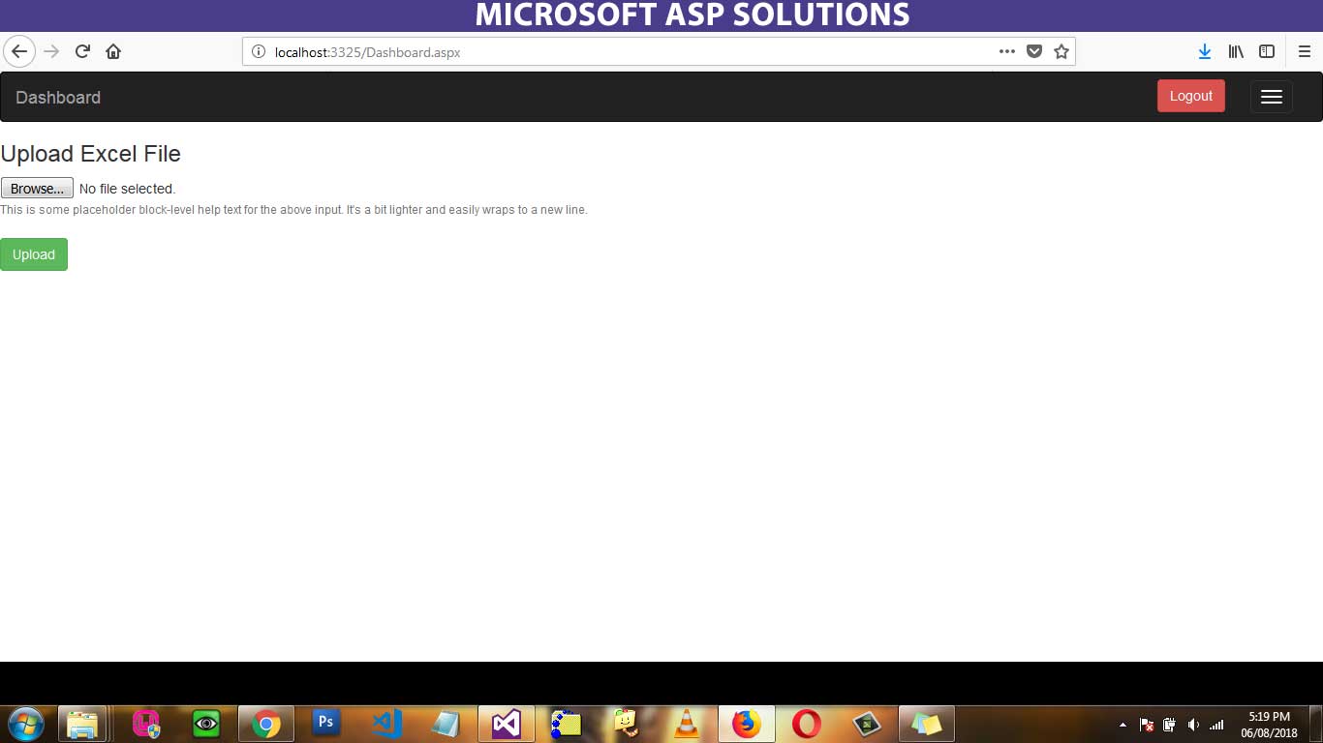Open the downloads arrow in browser toolbar
1323x743 pixels.
coord(1205,51)
